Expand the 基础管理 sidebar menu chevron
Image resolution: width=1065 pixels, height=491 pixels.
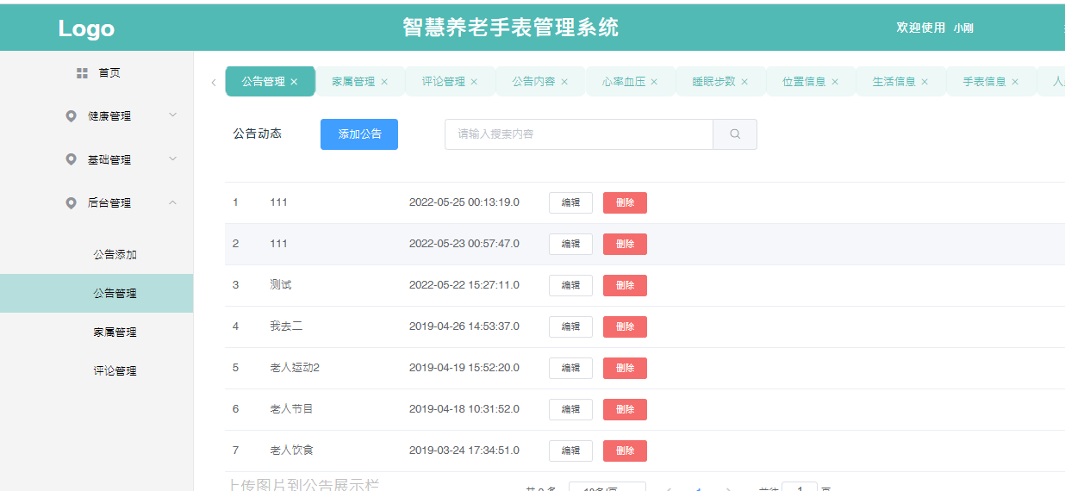pyautogui.click(x=172, y=159)
